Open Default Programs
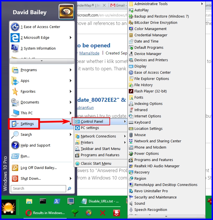 click(x=166, y=48)
